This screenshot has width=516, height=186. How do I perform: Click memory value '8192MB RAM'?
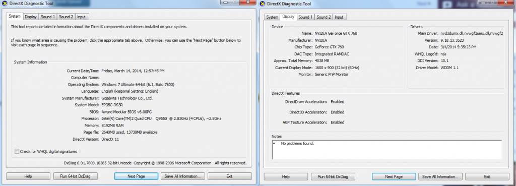click(112, 126)
